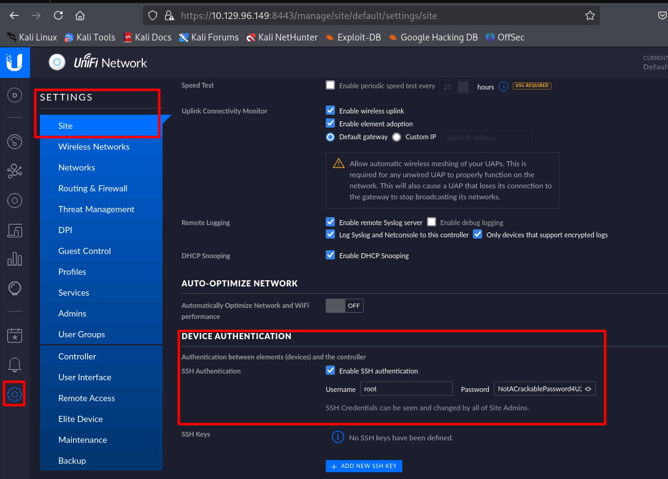The width and height of the screenshot is (668, 479).
Task: Click the SSH Username field
Action: click(406, 389)
